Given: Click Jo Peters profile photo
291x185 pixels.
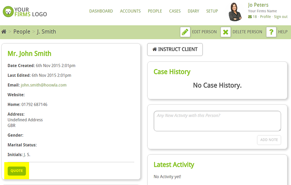Looking at the screenshot, I should (x=236, y=12).
